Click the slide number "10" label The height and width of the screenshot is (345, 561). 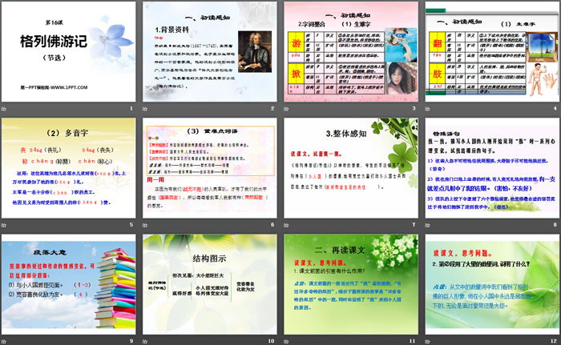[271, 341]
